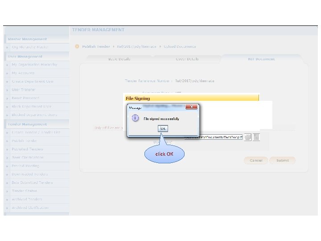Expand arrow beside Blocked Department Users

tap(7, 115)
